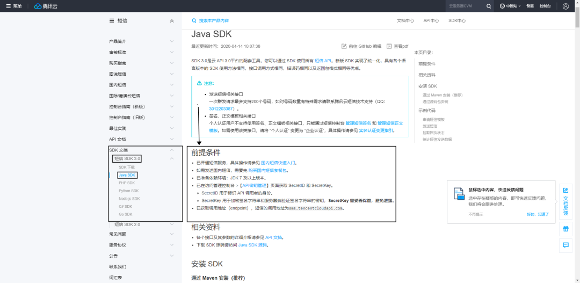This screenshot has width=580, height=283.
Task: Click the 腾讯云 cloud logo
Action: [x=46, y=6]
